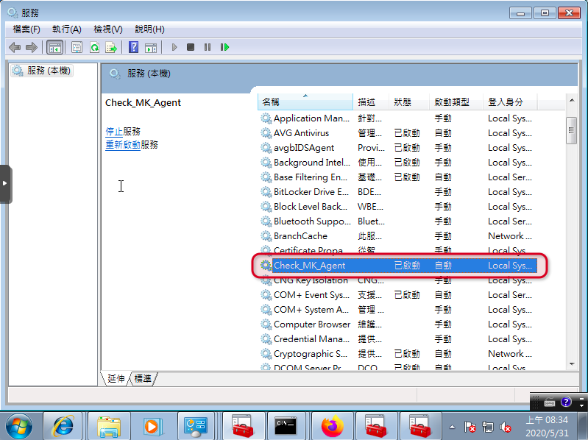Sort by the 狀態 column header
The height and width of the screenshot is (440, 588).
click(409, 102)
